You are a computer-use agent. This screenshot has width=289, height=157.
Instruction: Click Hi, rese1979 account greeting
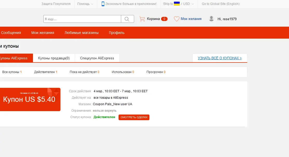tap(227, 19)
